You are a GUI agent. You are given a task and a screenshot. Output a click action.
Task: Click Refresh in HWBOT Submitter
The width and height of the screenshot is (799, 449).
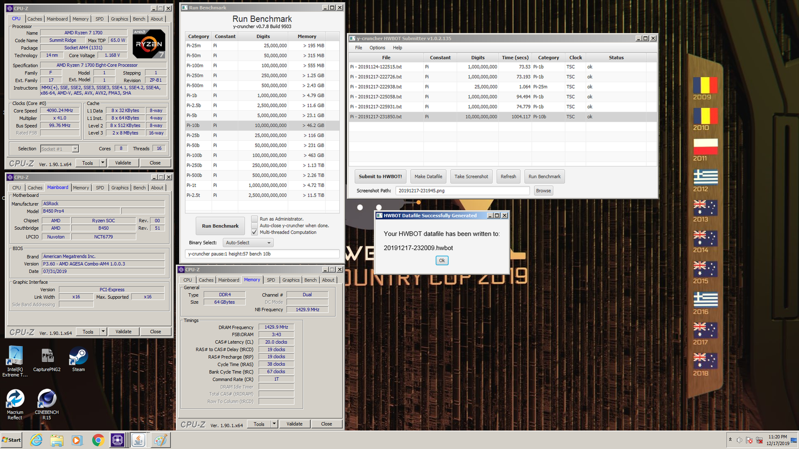508,176
